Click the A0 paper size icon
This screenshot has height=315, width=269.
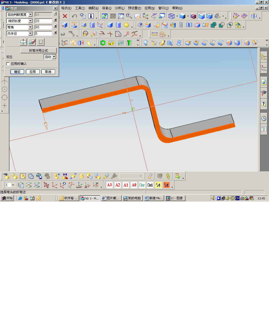point(134,185)
